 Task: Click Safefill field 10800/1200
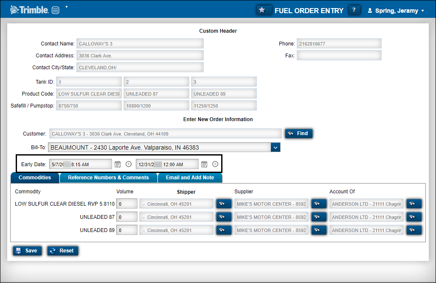click(x=156, y=105)
